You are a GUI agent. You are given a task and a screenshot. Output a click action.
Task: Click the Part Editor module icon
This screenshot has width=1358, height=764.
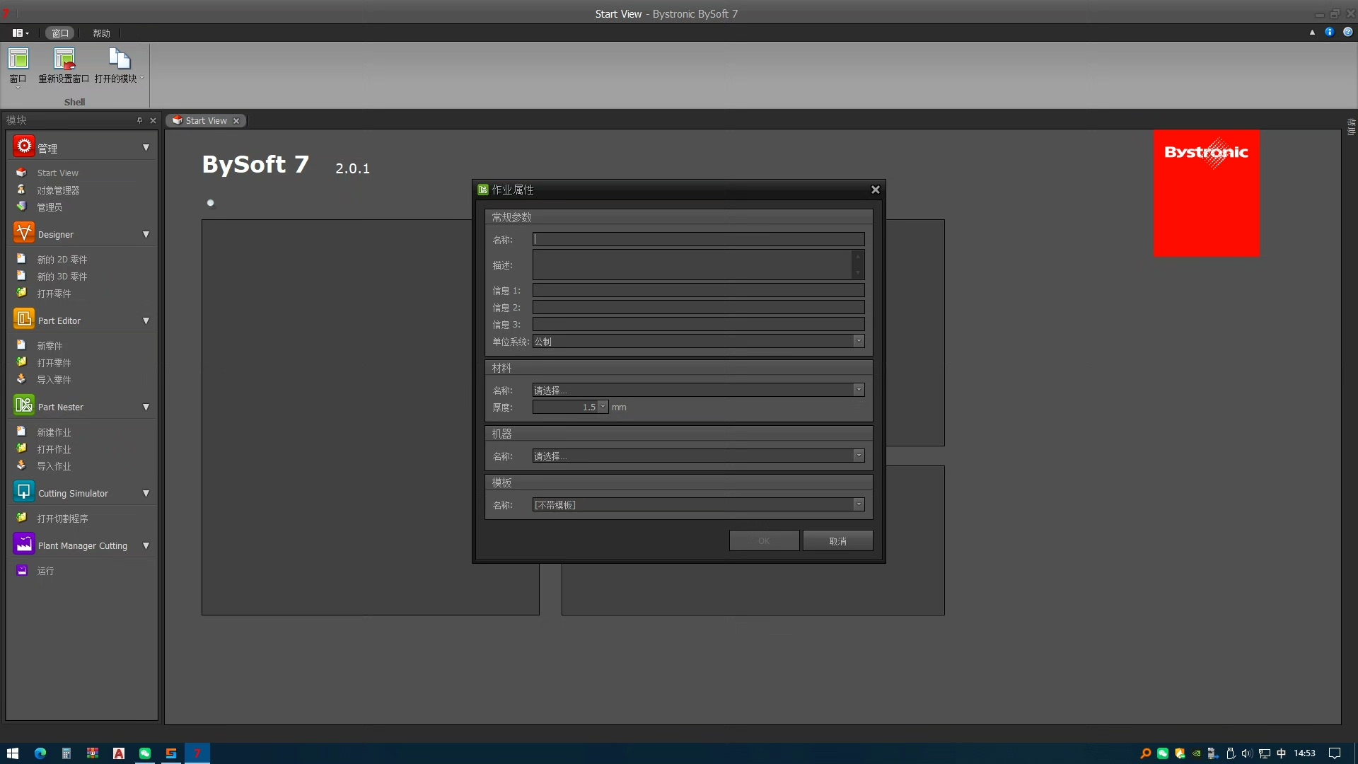point(23,319)
